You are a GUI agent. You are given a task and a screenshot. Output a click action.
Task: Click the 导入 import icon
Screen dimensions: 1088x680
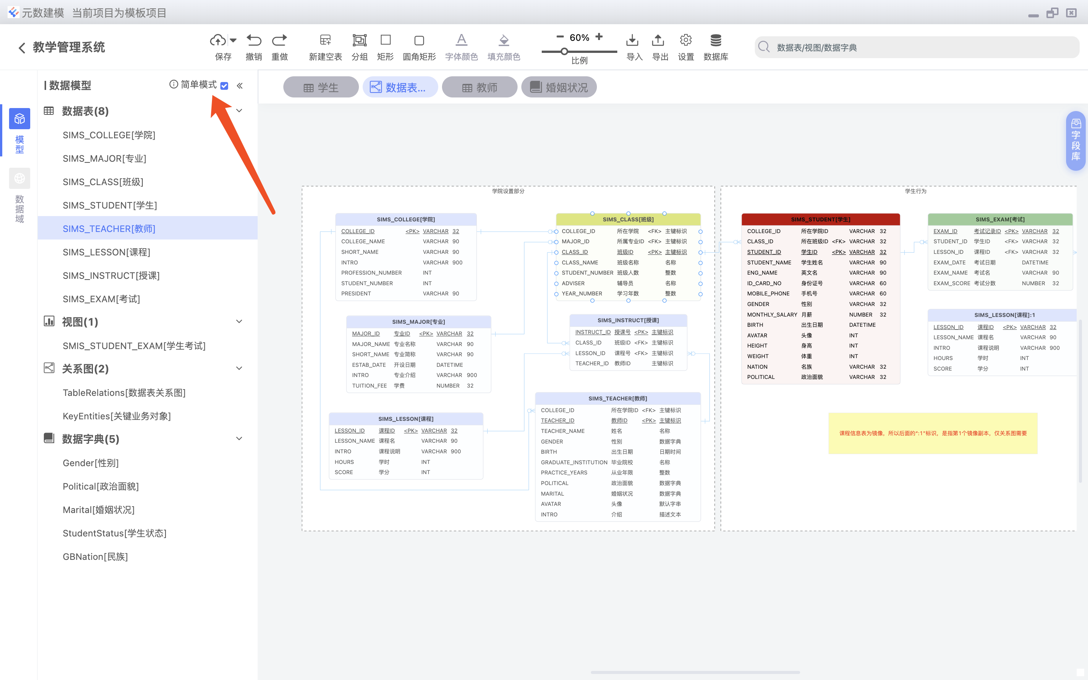(632, 40)
